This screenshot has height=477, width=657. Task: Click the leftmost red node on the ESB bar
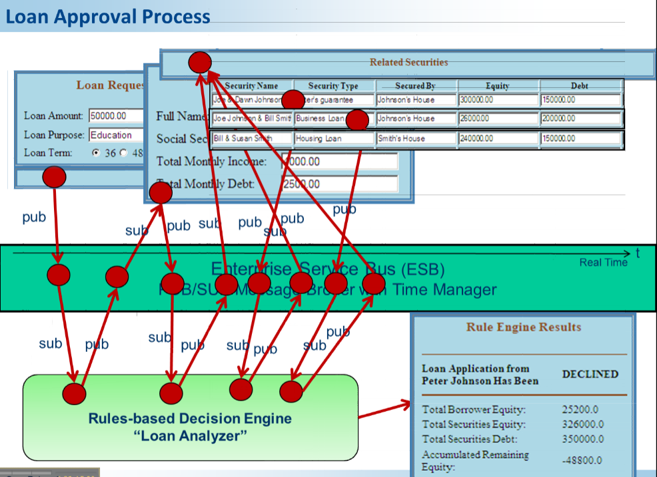tap(59, 275)
